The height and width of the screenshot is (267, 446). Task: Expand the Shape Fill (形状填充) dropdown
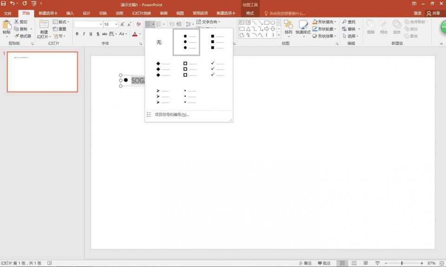[335, 22]
